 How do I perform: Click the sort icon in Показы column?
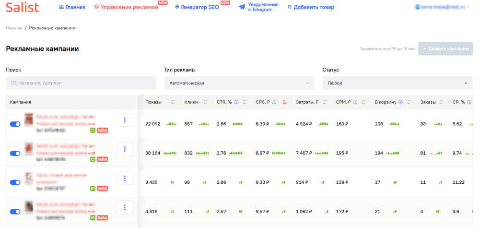[173, 102]
